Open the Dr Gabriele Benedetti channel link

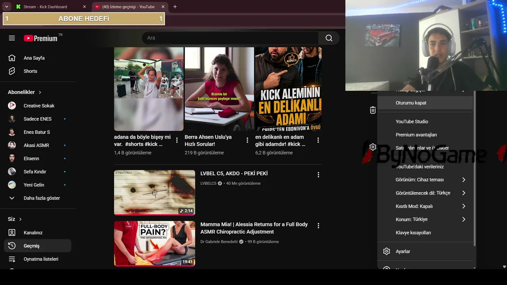coord(219,242)
